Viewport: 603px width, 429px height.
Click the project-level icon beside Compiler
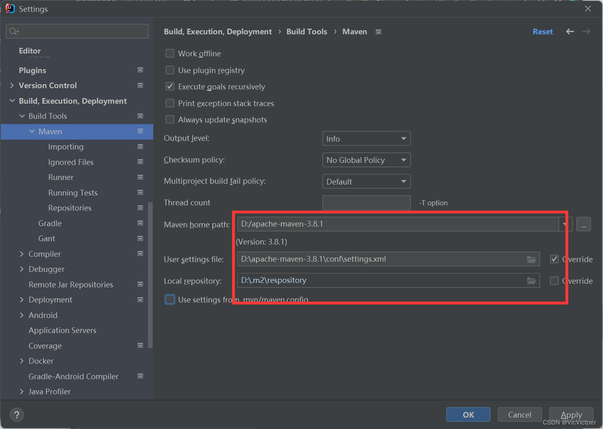[140, 254]
